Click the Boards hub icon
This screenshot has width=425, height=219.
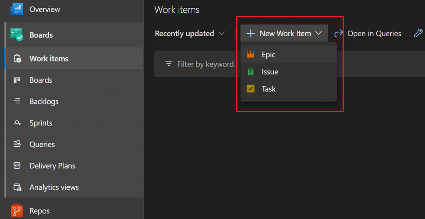[x=17, y=35]
